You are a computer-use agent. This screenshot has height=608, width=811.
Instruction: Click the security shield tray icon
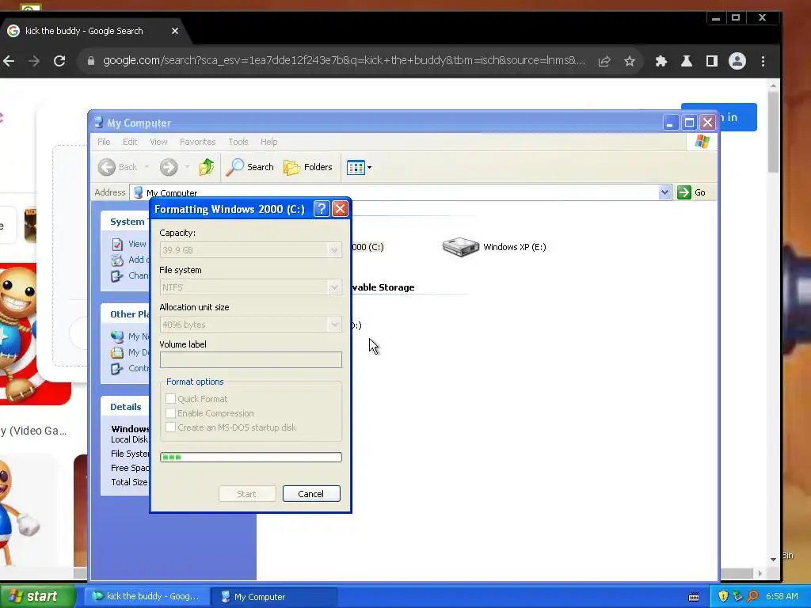tap(723, 596)
